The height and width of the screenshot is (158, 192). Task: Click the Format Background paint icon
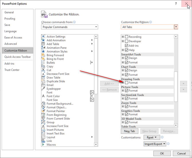[43, 104]
